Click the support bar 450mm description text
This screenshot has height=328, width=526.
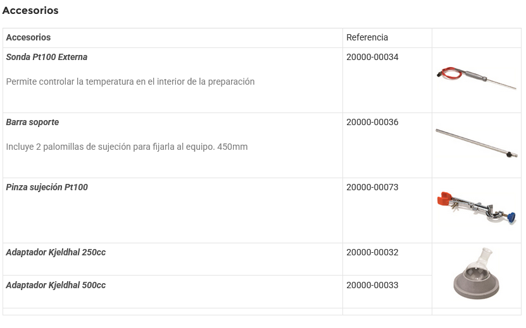tap(127, 147)
